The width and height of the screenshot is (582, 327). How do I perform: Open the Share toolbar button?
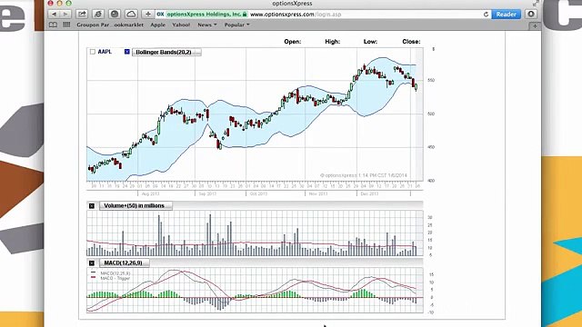click(82, 15)
